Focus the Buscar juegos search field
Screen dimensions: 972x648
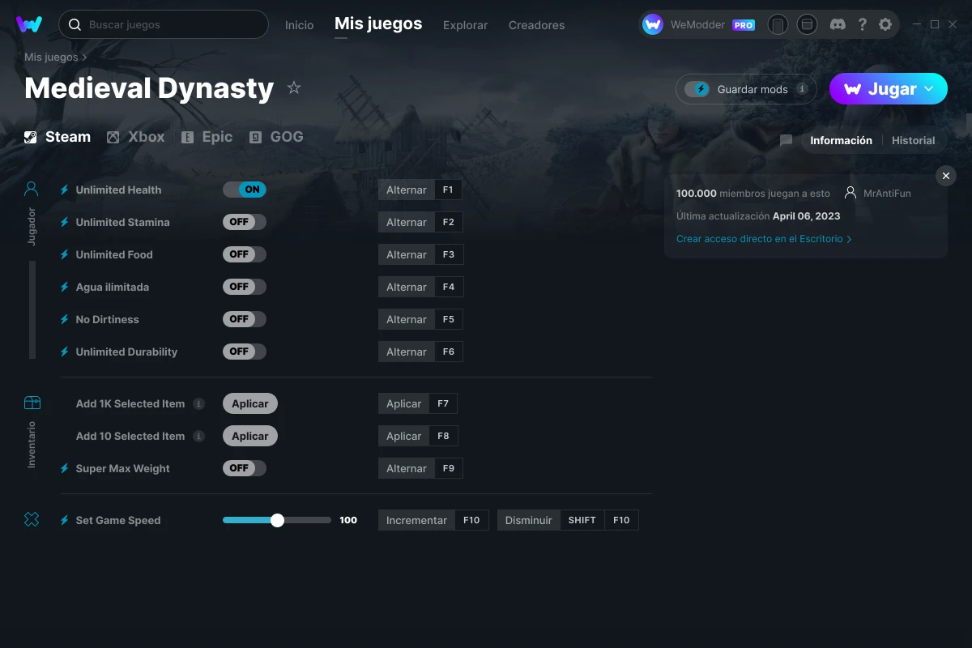(163, 24)
